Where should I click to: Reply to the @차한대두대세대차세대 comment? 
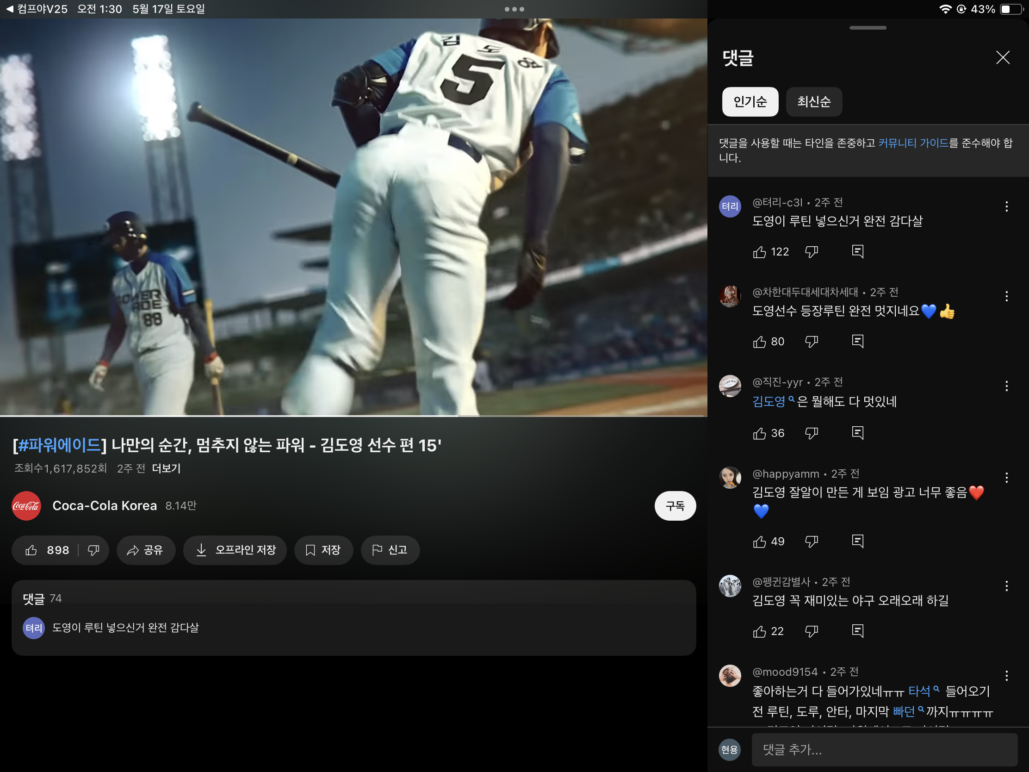[x=858, y=342]
